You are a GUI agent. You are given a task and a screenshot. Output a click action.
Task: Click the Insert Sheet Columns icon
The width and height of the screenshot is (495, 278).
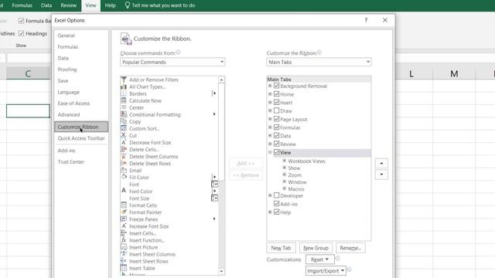click(124, 254)
